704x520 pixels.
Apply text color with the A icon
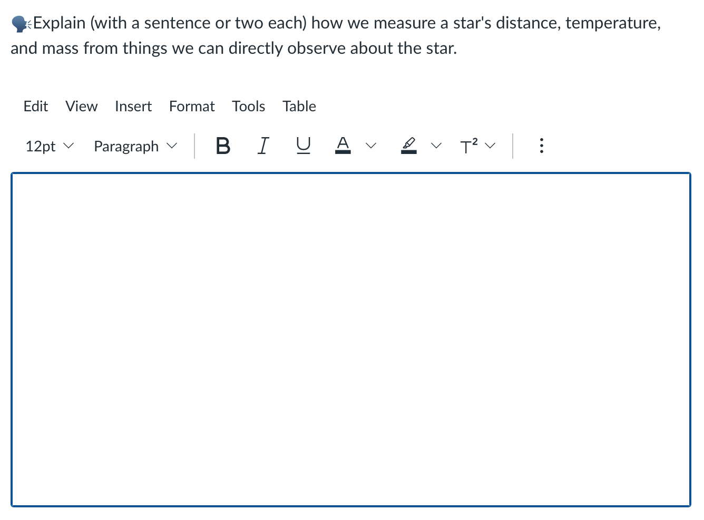click(343, 146)
